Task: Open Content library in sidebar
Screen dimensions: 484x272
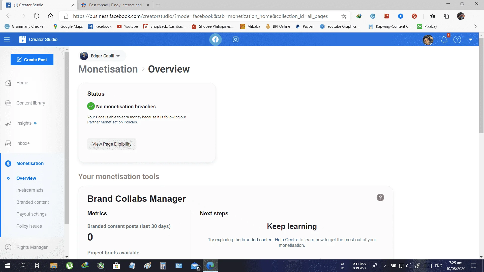Action: click(x=31, y=103)
